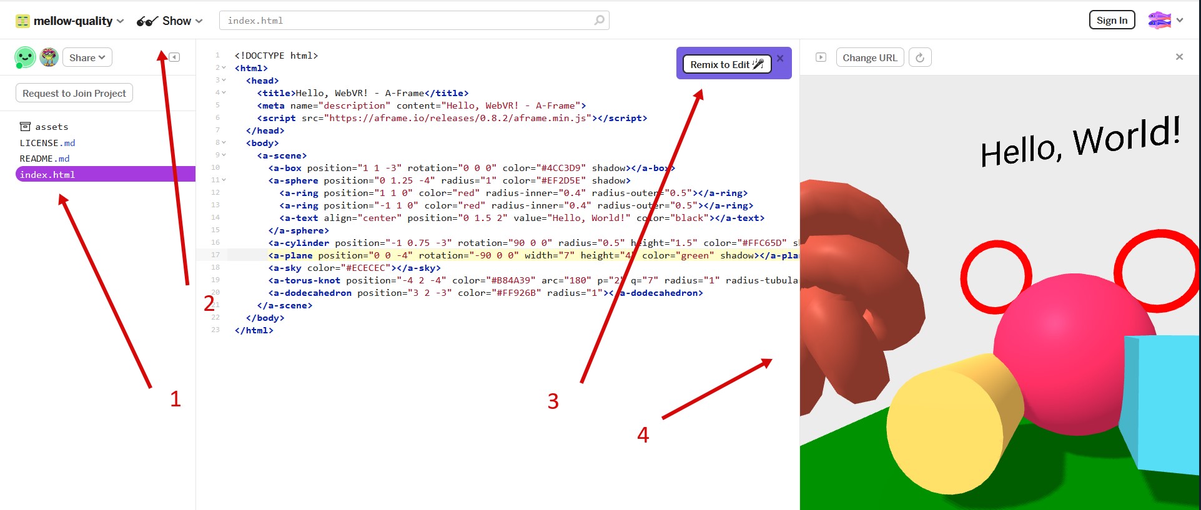The width and height of the screenshot is (1201, 510).
Task: Click the a-sky line in code
Action: (x=354, y=268)
